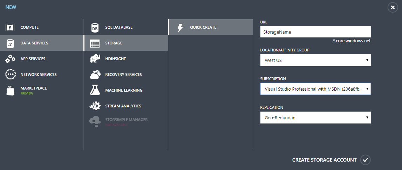
Task: Open the Replication Geo-Redundant dropdown
Action: 315,118
